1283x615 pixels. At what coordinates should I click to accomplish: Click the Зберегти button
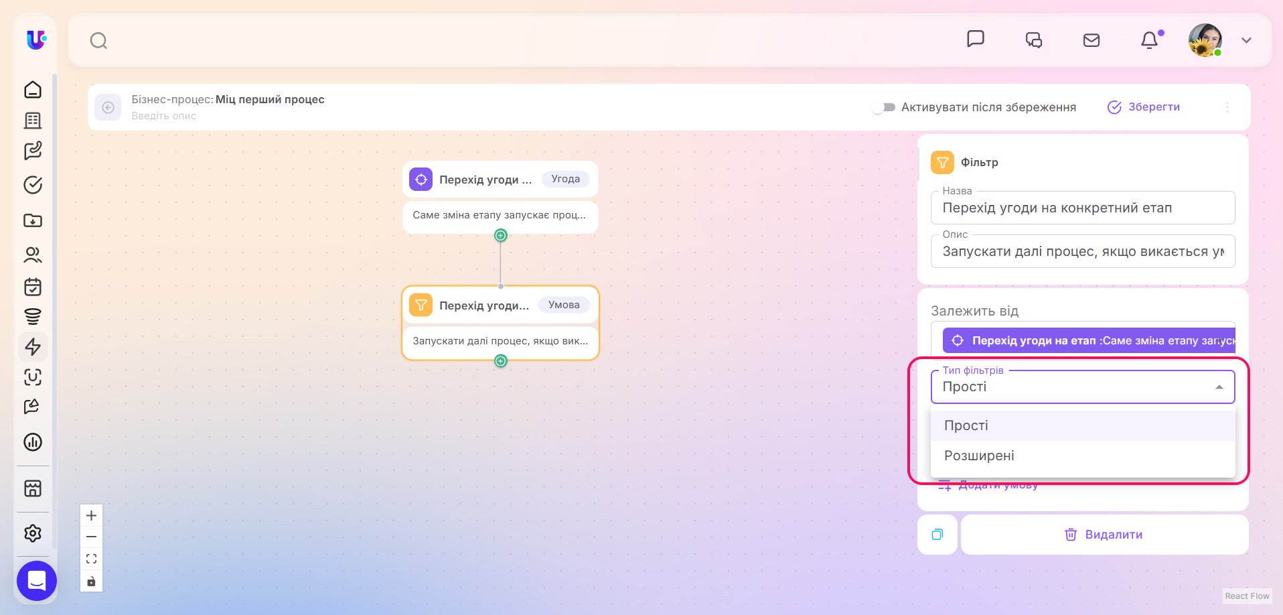tap(1144, 107)
